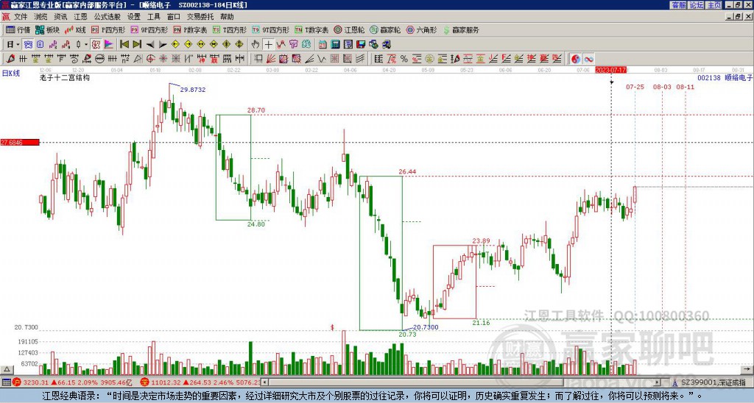Click the 002138 顺络电子 stock label
The height and width of the screenshot is (403, 754).
pyautogui.click(x=725, y=77)
